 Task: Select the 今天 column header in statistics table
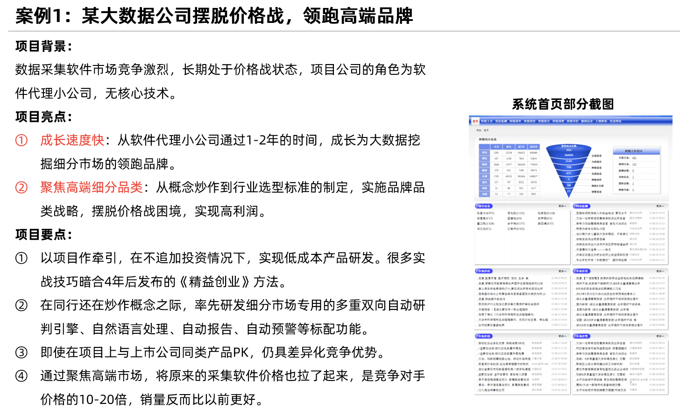496,147
